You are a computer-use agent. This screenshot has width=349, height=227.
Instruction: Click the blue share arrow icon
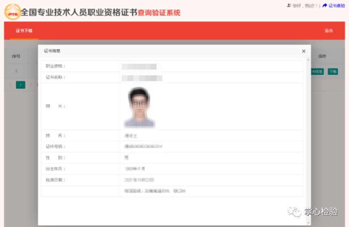324,6
